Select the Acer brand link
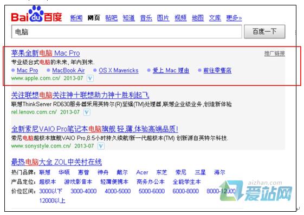 (142, 172)
